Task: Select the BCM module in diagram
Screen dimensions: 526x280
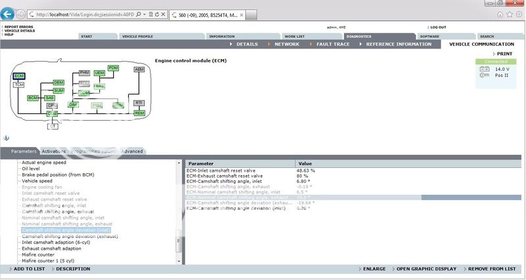Action: point(33,98)
